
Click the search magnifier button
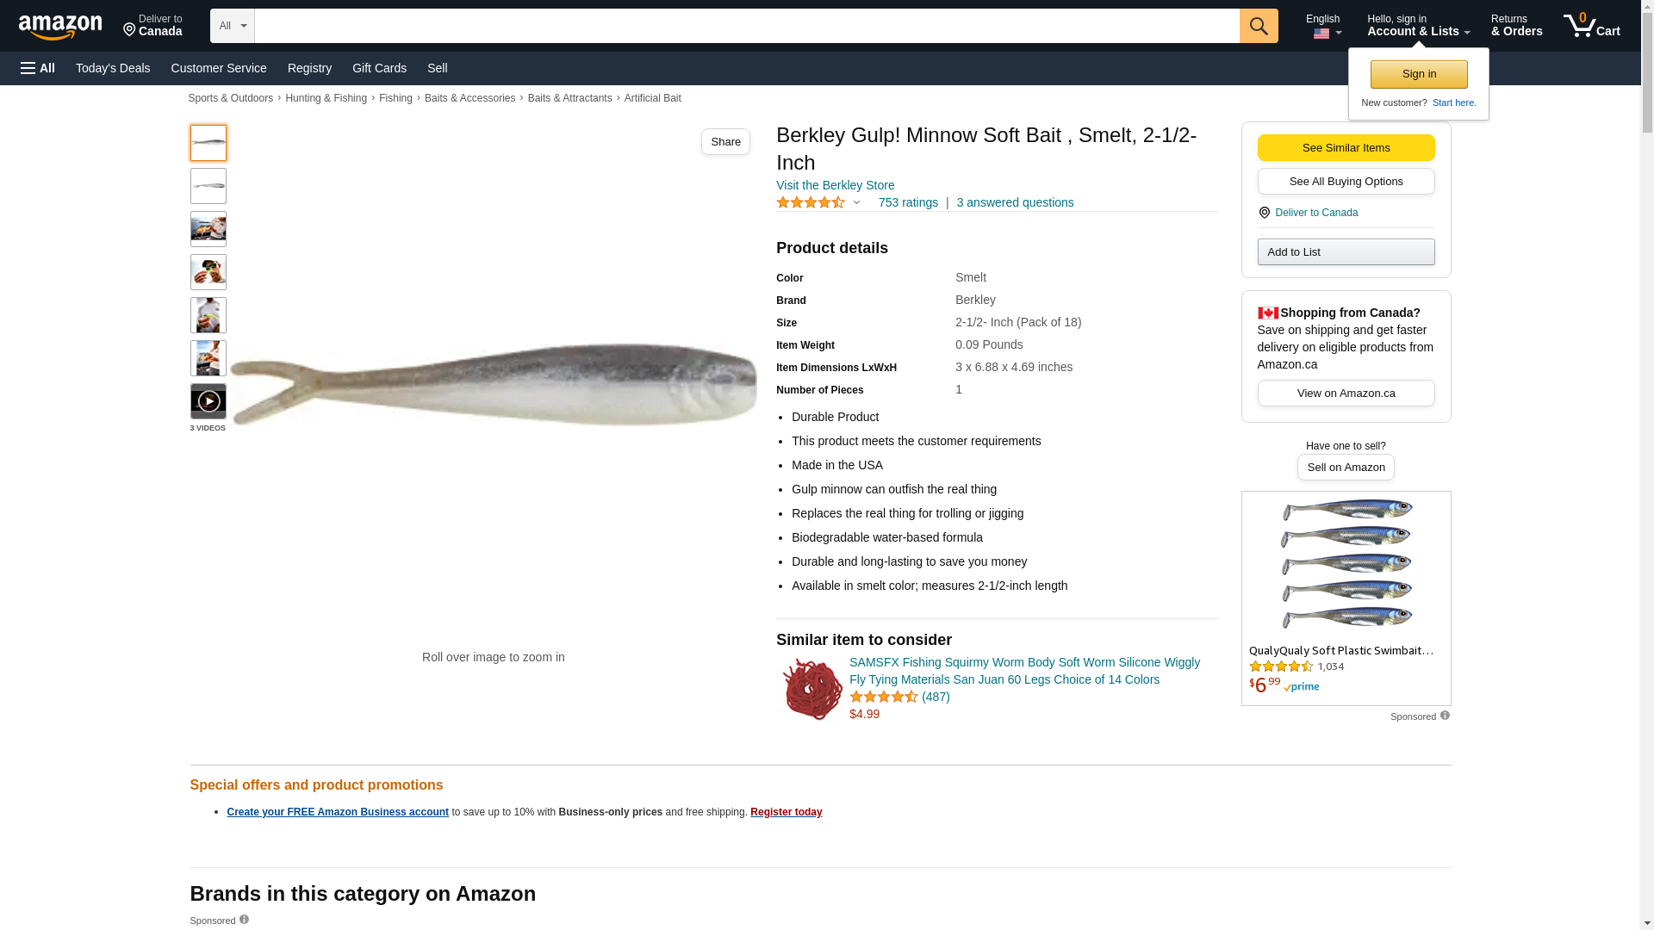point(1259,26)
